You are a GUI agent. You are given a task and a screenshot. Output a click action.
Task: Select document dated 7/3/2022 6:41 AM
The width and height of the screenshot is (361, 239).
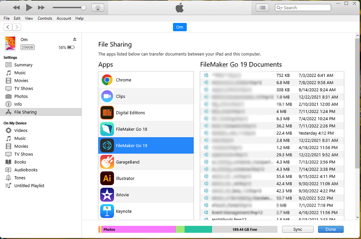click(272, 75)
